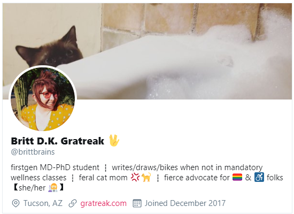Image resolution: width=294 pixels, height=214 pixels.
Task: Click the woman scientist emoji
Action: tap(52, 187)
